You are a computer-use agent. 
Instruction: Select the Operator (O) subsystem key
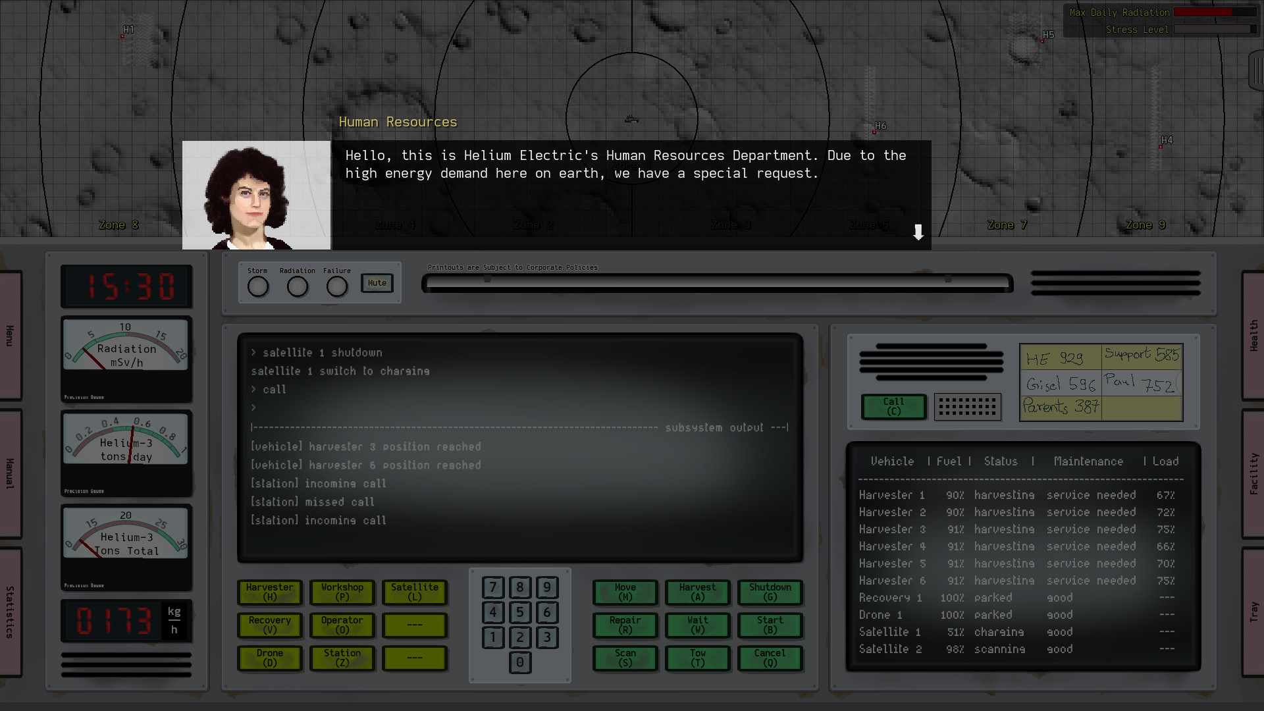pyautogui.click(x=342, y=625)
